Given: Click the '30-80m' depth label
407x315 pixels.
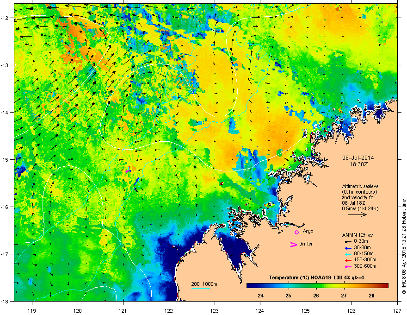Looking at the screenshot, I should (x=362, y=247).
